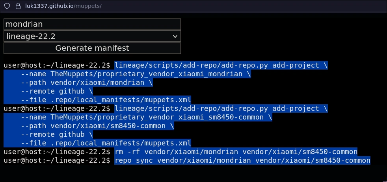Click the site security padlock icon

coord(17,6)
